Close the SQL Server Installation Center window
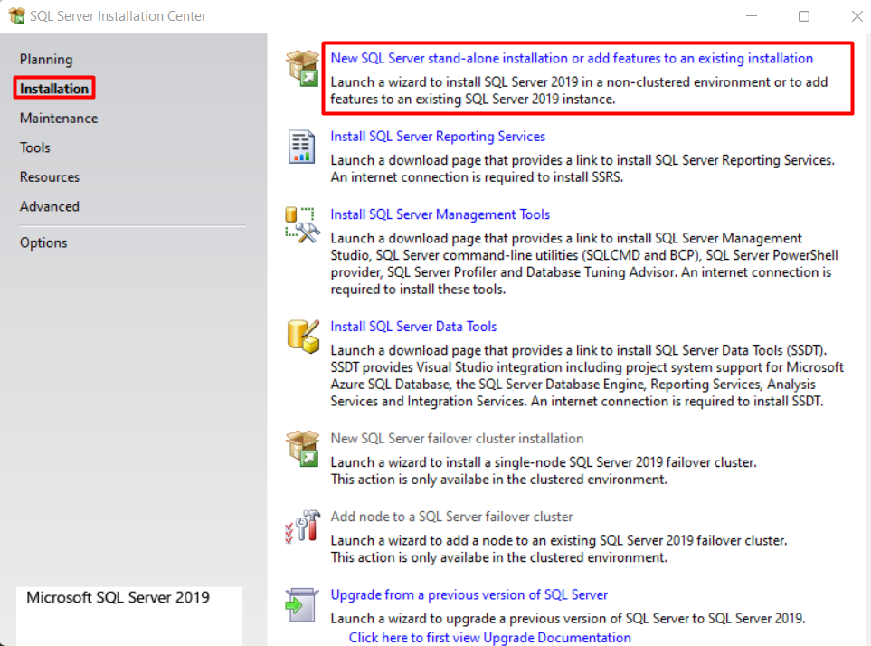 click(857, 16)
